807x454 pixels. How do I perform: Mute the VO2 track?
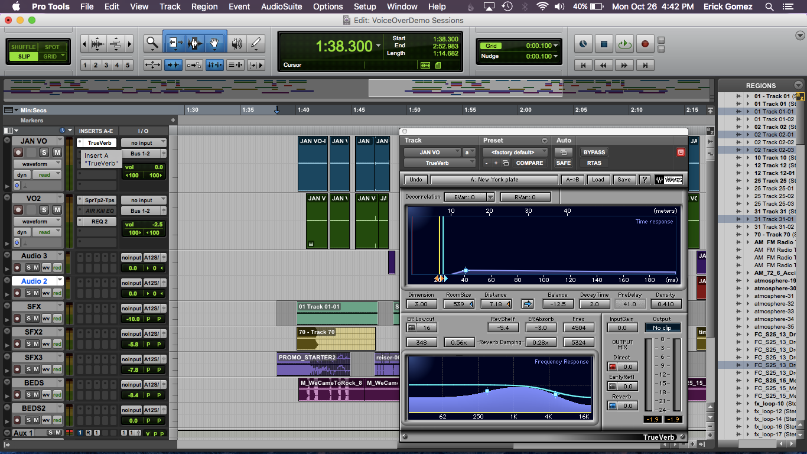click(57, 210)
